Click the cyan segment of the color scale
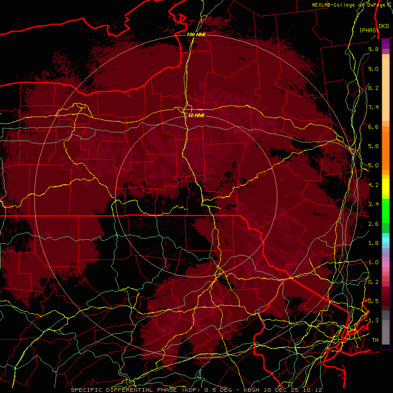This screenshot has height=393, width=393. click(x=386, y=240)
